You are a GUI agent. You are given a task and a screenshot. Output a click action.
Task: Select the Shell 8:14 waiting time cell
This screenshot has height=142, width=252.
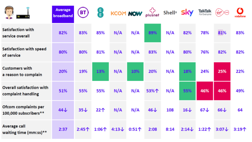(170, 129)
